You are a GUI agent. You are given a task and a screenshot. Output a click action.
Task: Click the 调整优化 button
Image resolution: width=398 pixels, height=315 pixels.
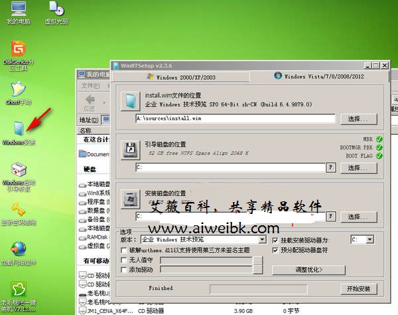[x=308, y=270]
